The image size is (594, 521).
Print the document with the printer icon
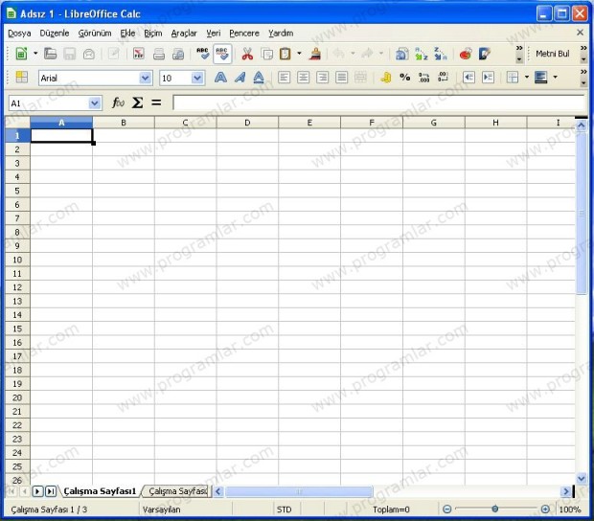point(159,55)
